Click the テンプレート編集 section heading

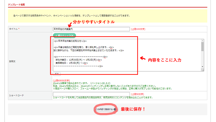(16, 5)
